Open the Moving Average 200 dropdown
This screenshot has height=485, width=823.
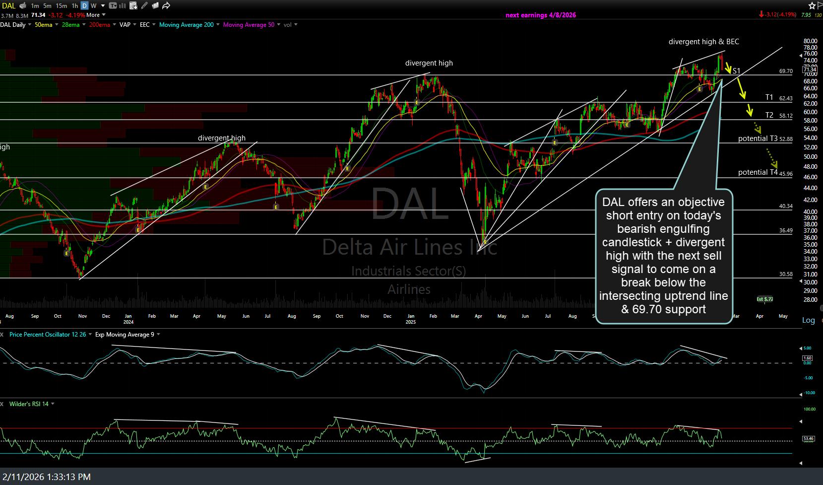click(x=218, y=25)
